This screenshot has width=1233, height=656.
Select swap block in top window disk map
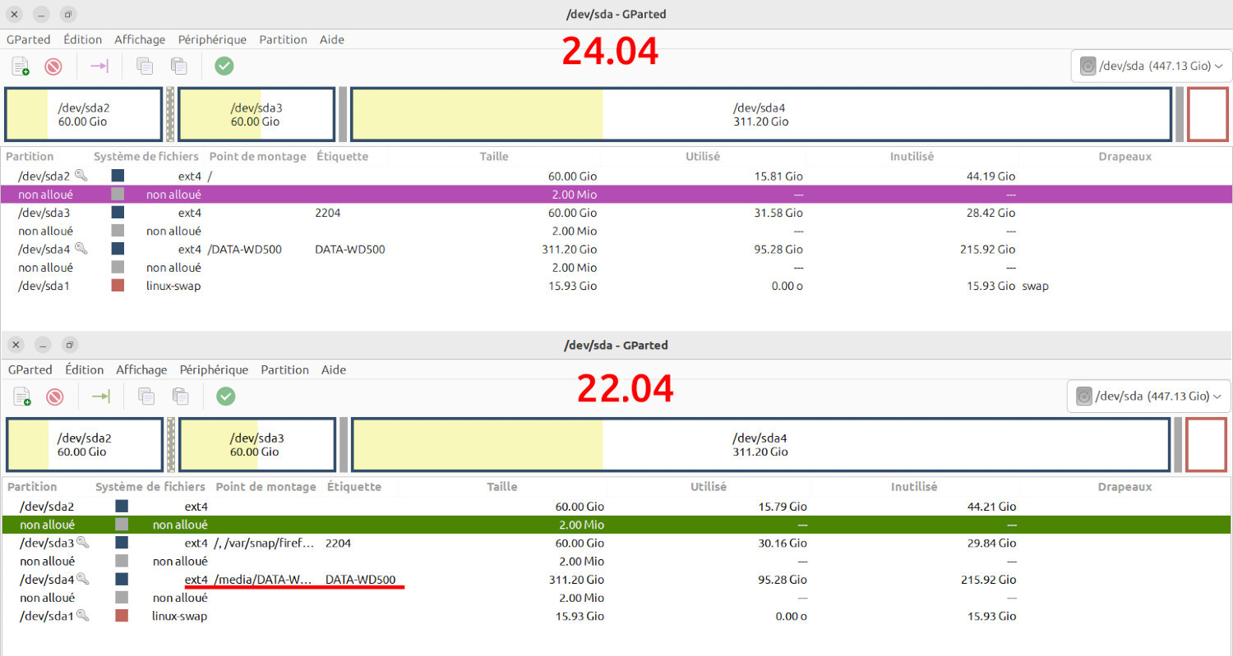pos(1208,114)
